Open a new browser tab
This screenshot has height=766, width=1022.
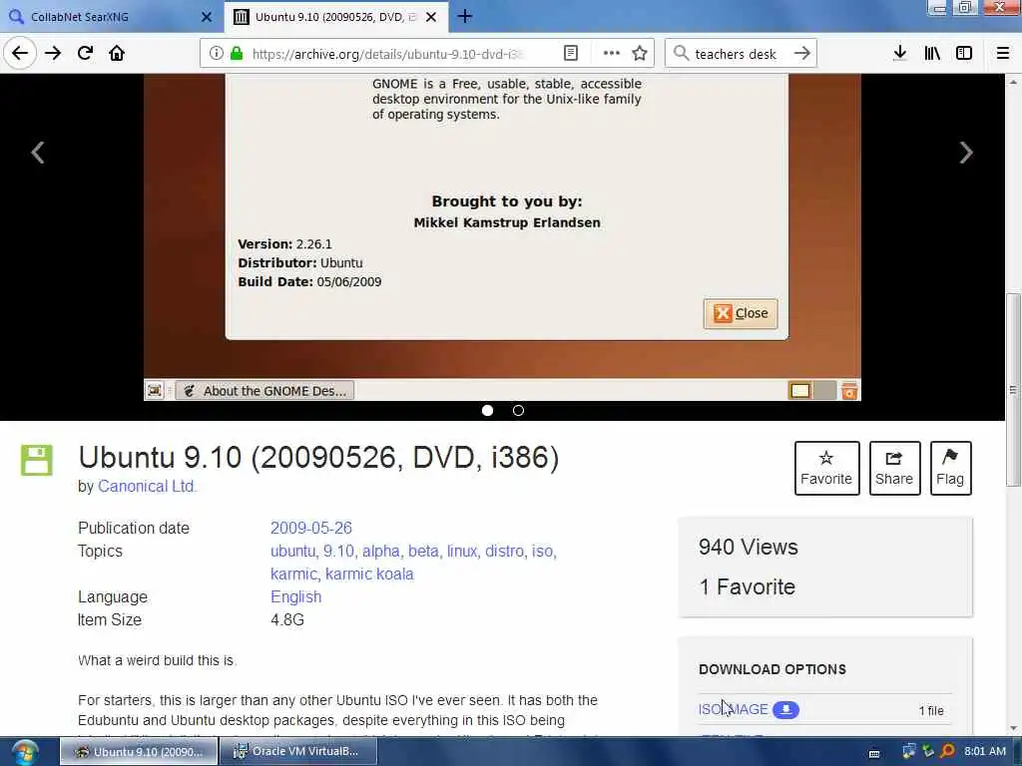465,16
